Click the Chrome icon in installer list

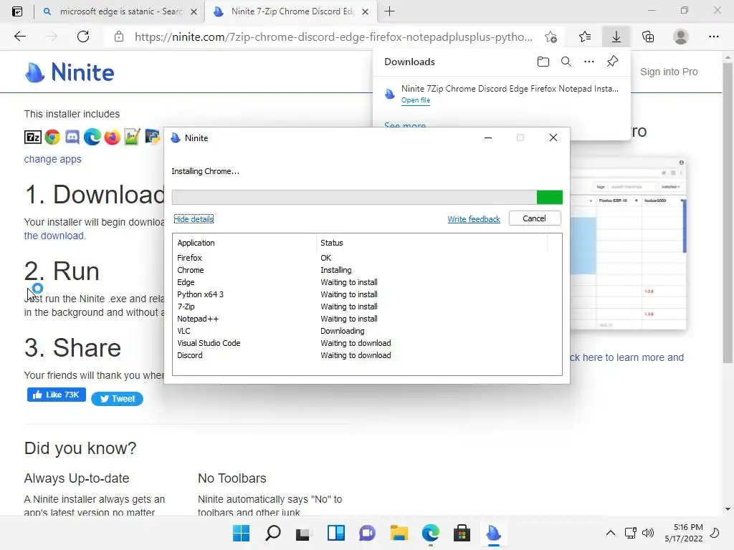pos(52,137)
